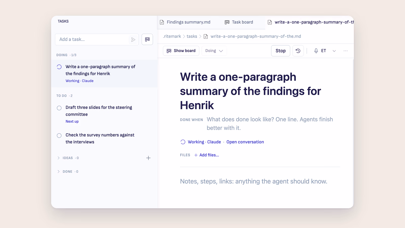Viewport: 405px width, 228px height.
Task: Click the TO DO 2 section header
Action: click(x=64, y=96)
